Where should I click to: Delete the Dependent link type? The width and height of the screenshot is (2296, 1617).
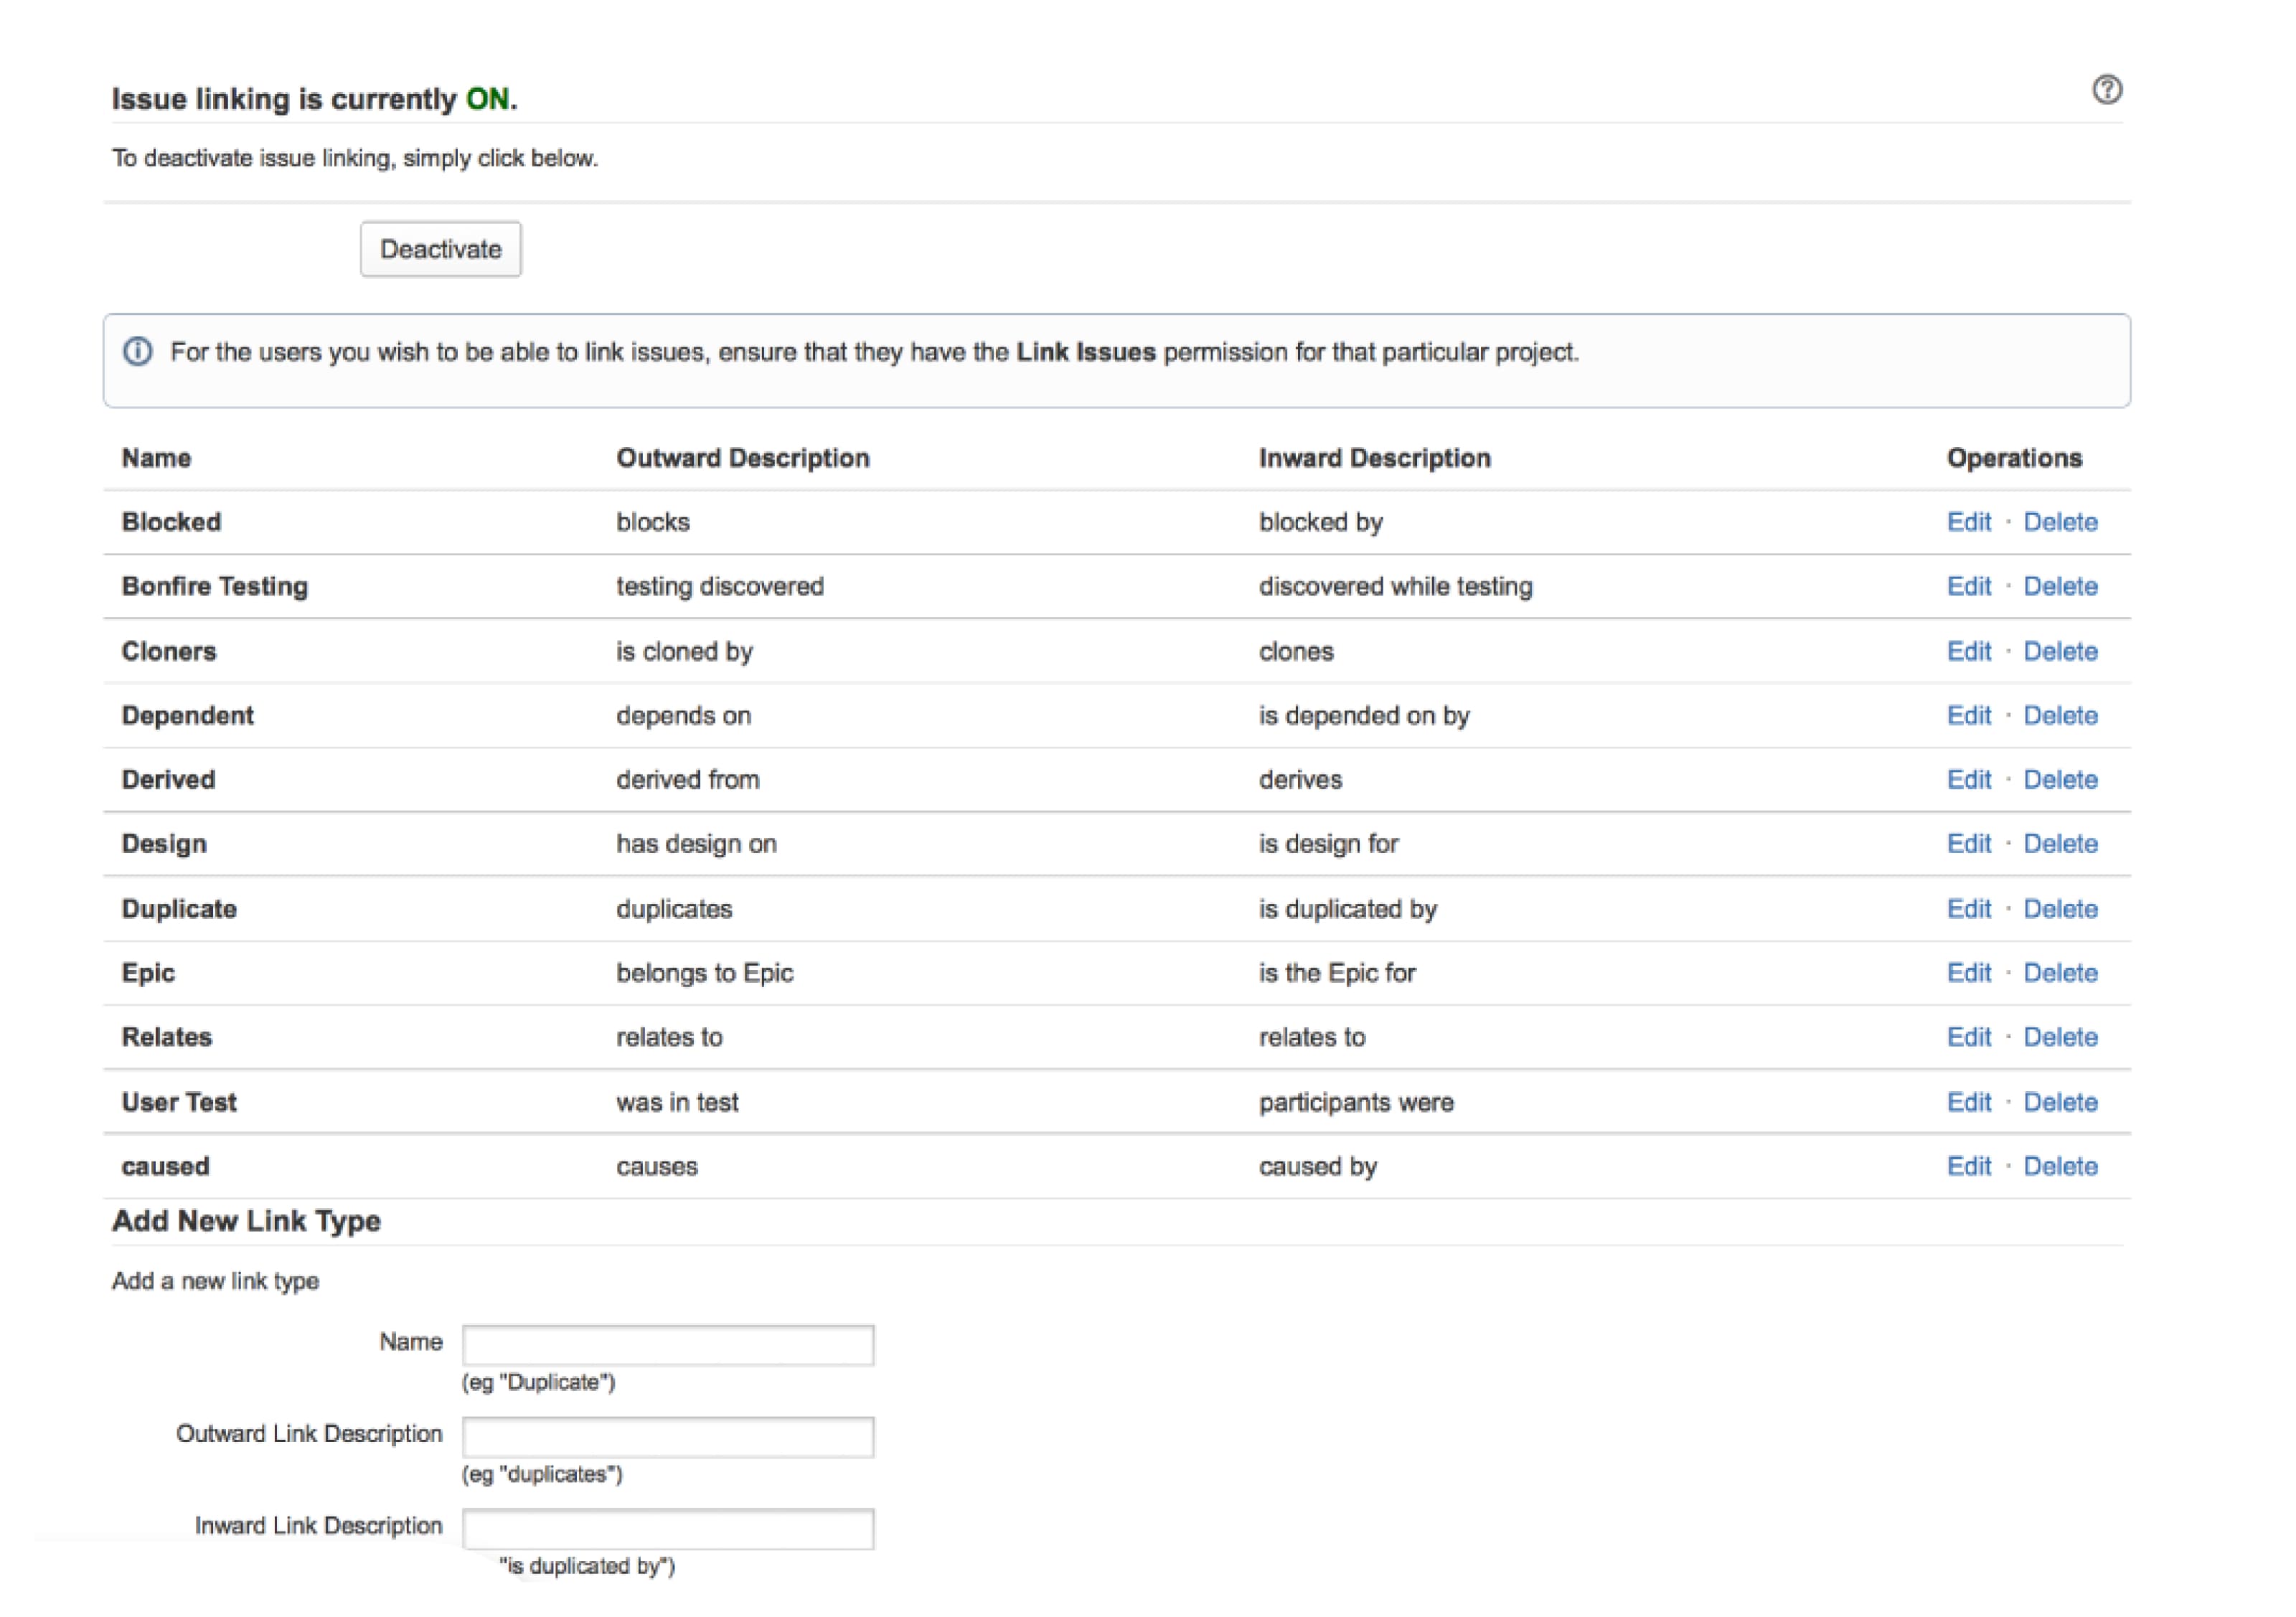tap(2060, 715)
